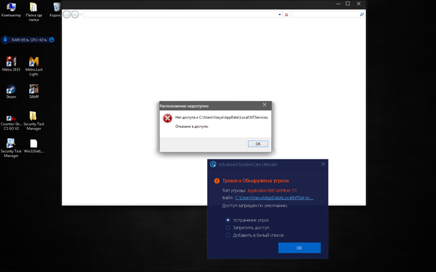Click the back arrow in Explorer window
Screen dimensions: 436x272
(x=66, y=14)
